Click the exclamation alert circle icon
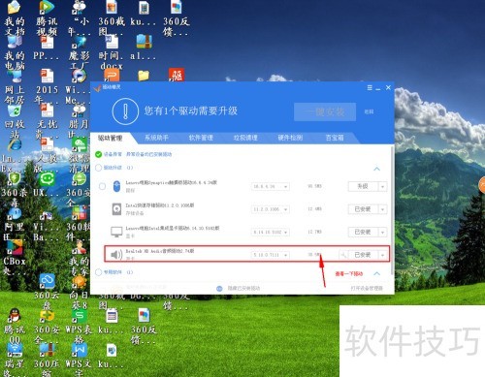The height and width of the screenshot is (377, 485). pyautogui.click(x=125, y=111)
